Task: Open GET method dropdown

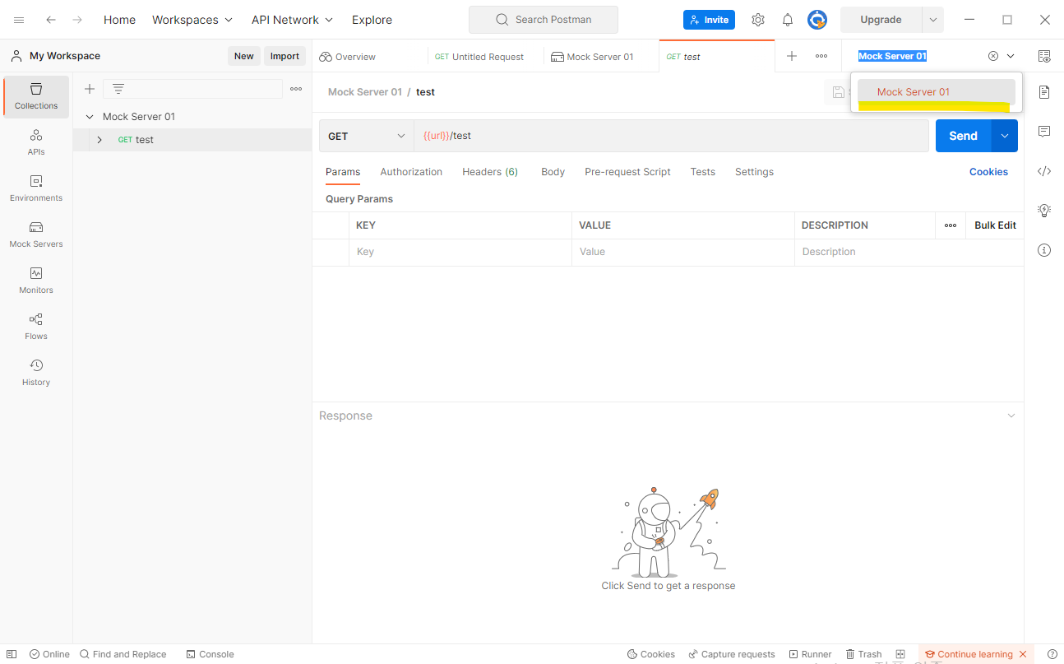Action: pyautogui.click(x=366, y=136)
